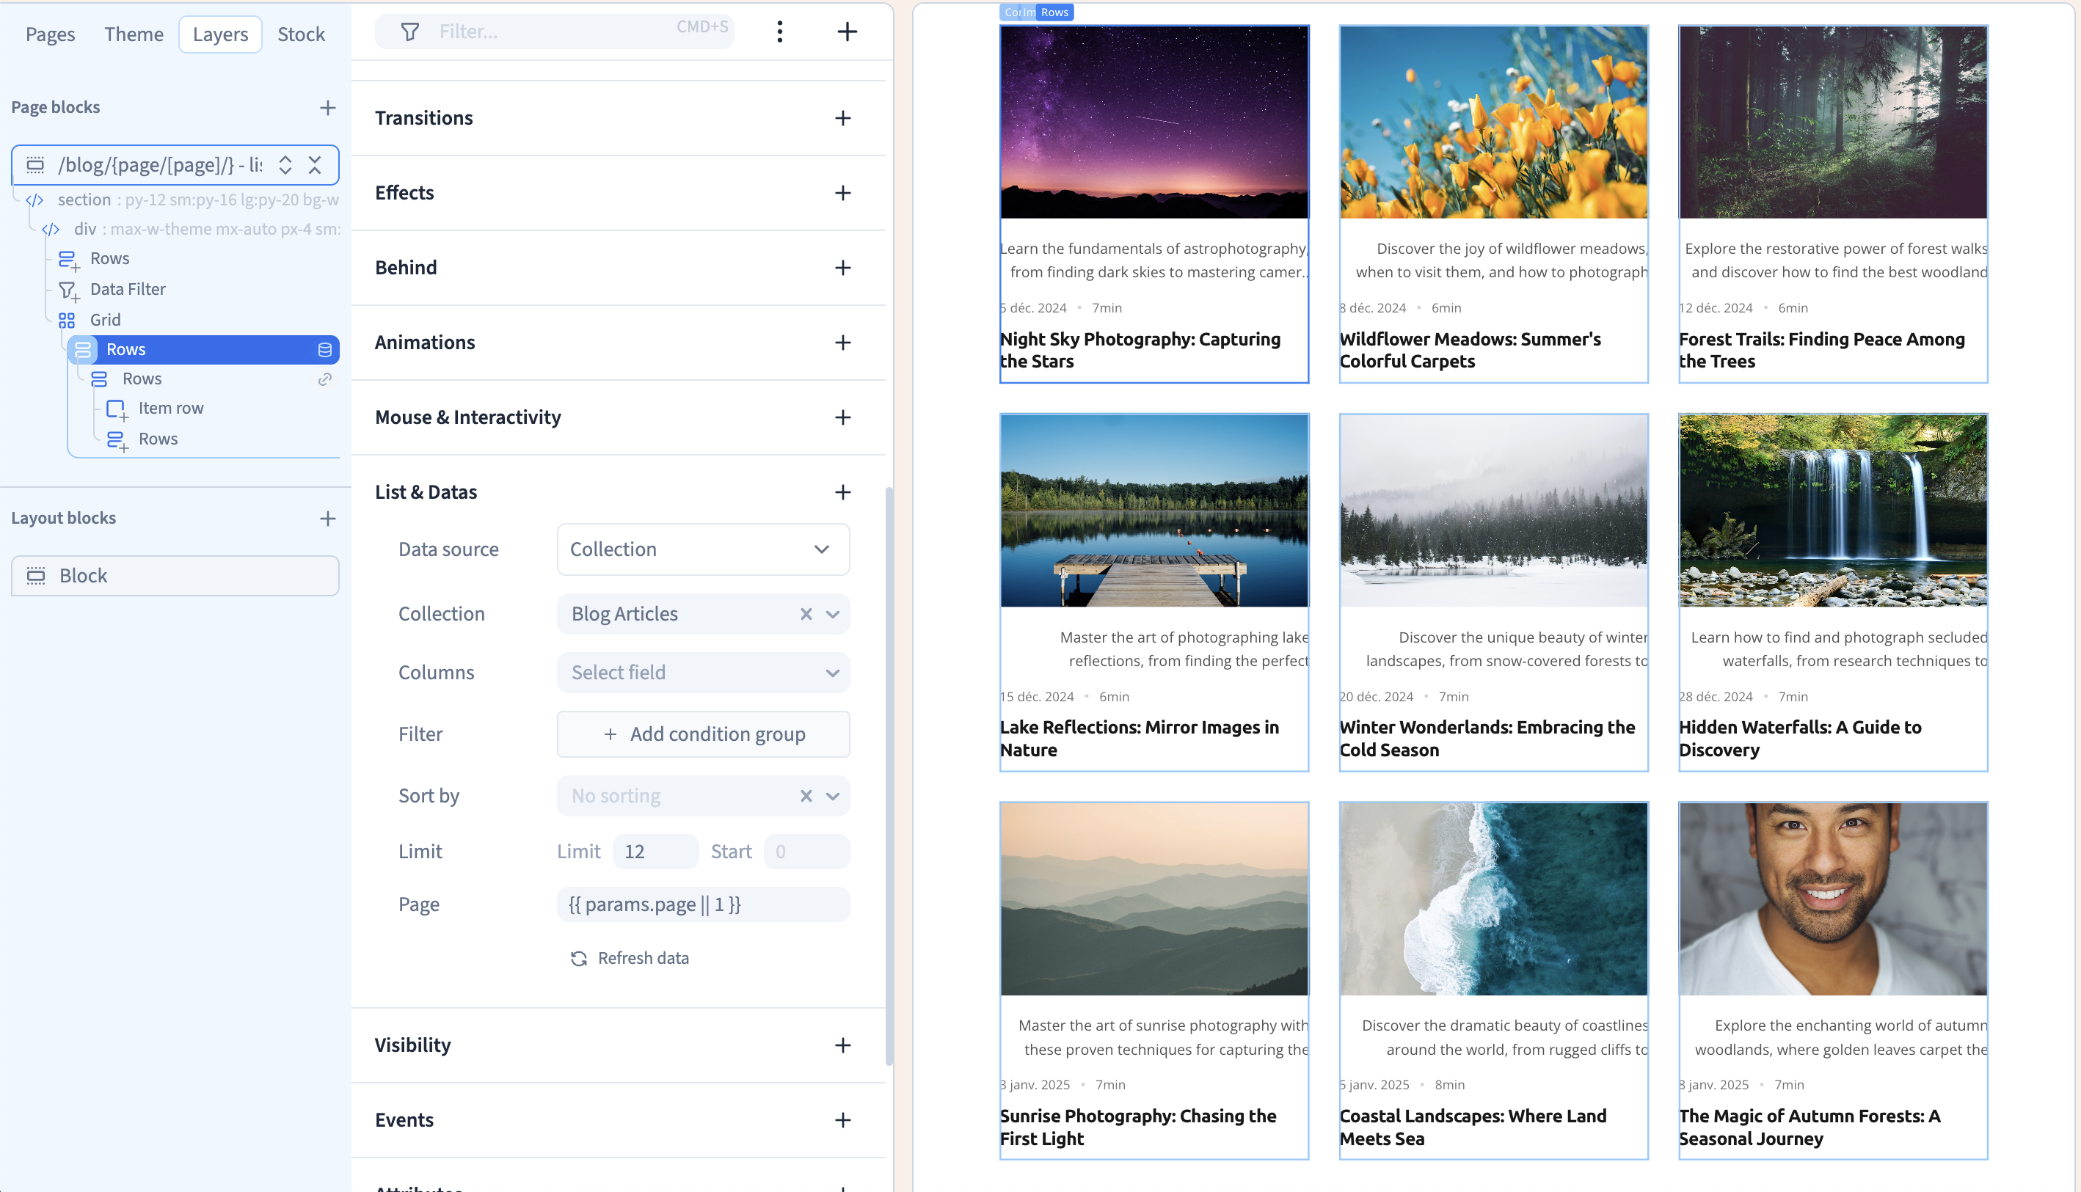The image size is (2081, 1192).
Task: Click the Add condition group button
Action: [x=703, y=734]
